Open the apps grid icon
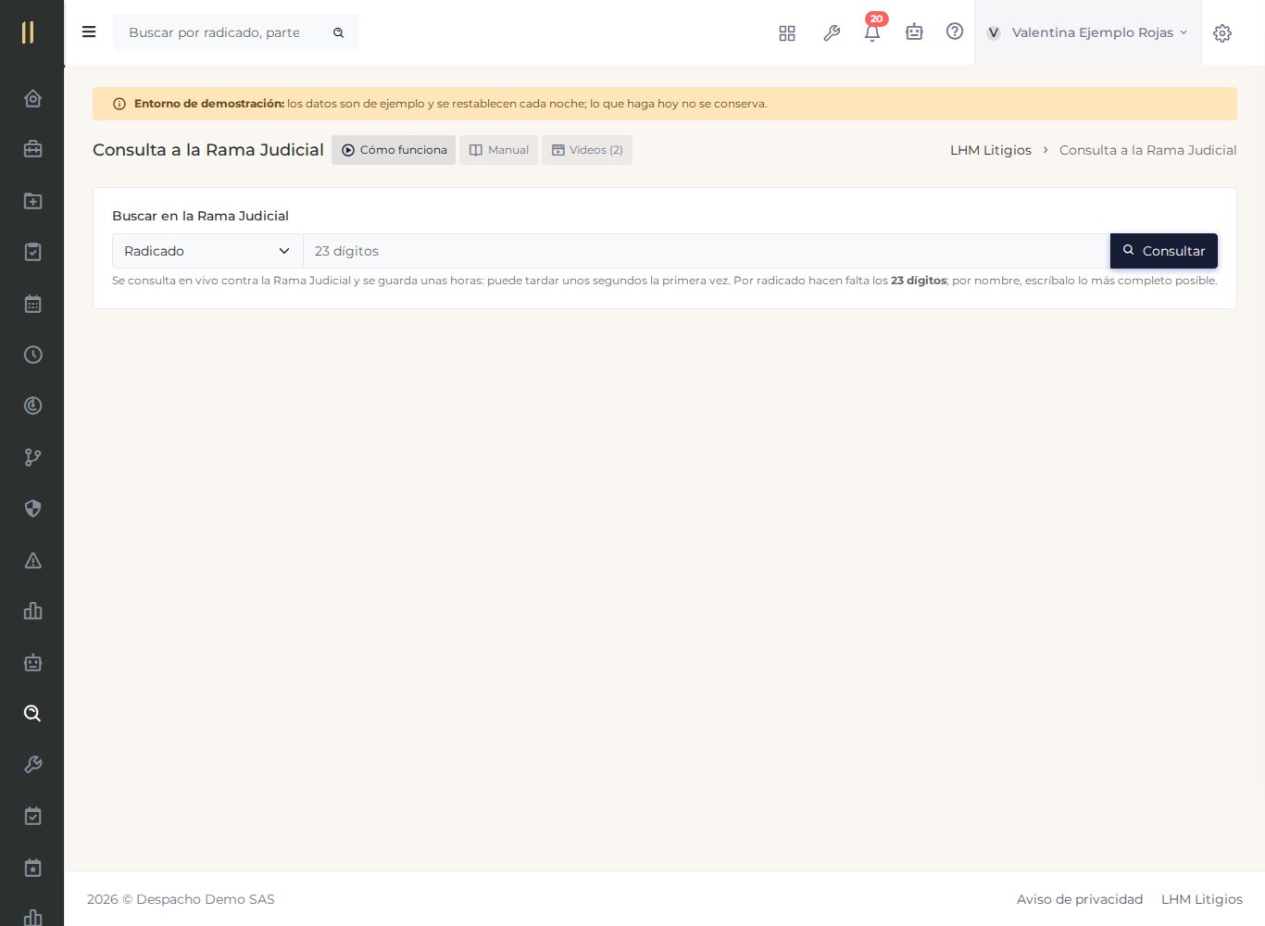The image size is (1265, 926). click(787, 32)
